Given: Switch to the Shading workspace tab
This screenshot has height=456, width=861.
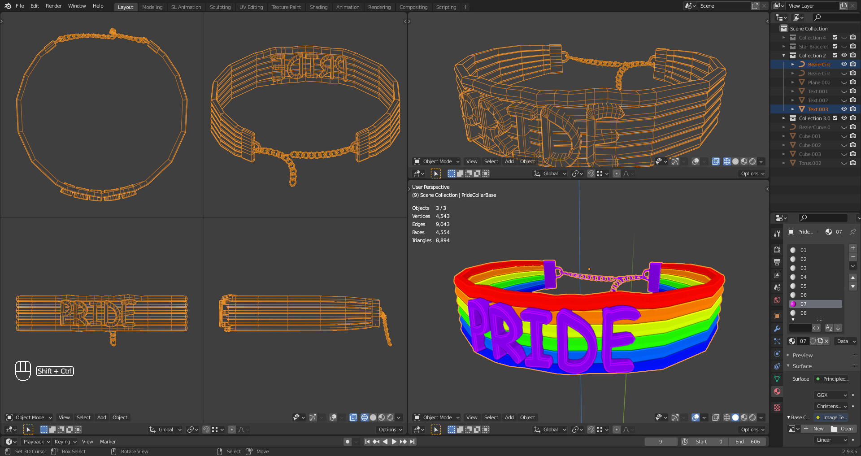Looking at the screenshot, I should [318, 7].
